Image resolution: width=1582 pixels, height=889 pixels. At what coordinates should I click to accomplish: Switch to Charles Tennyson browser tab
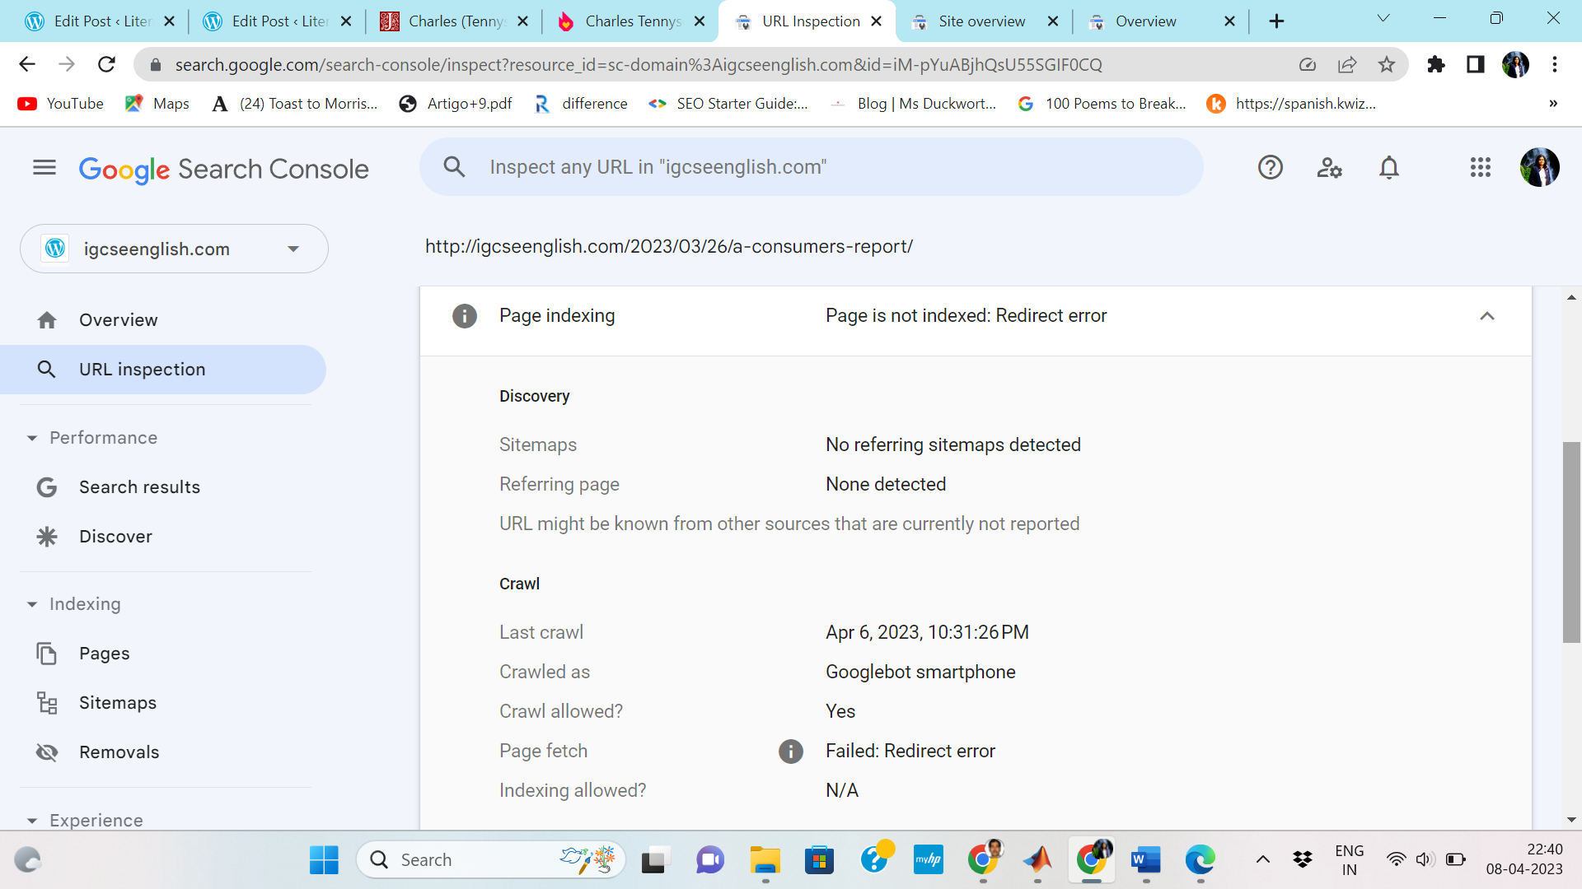coord(632,21)
